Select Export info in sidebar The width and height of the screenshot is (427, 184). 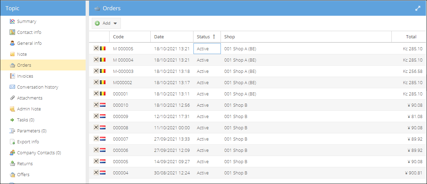(x=28, y=142)
